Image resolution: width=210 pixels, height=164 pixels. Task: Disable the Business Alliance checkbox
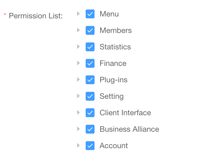(90, 129)
